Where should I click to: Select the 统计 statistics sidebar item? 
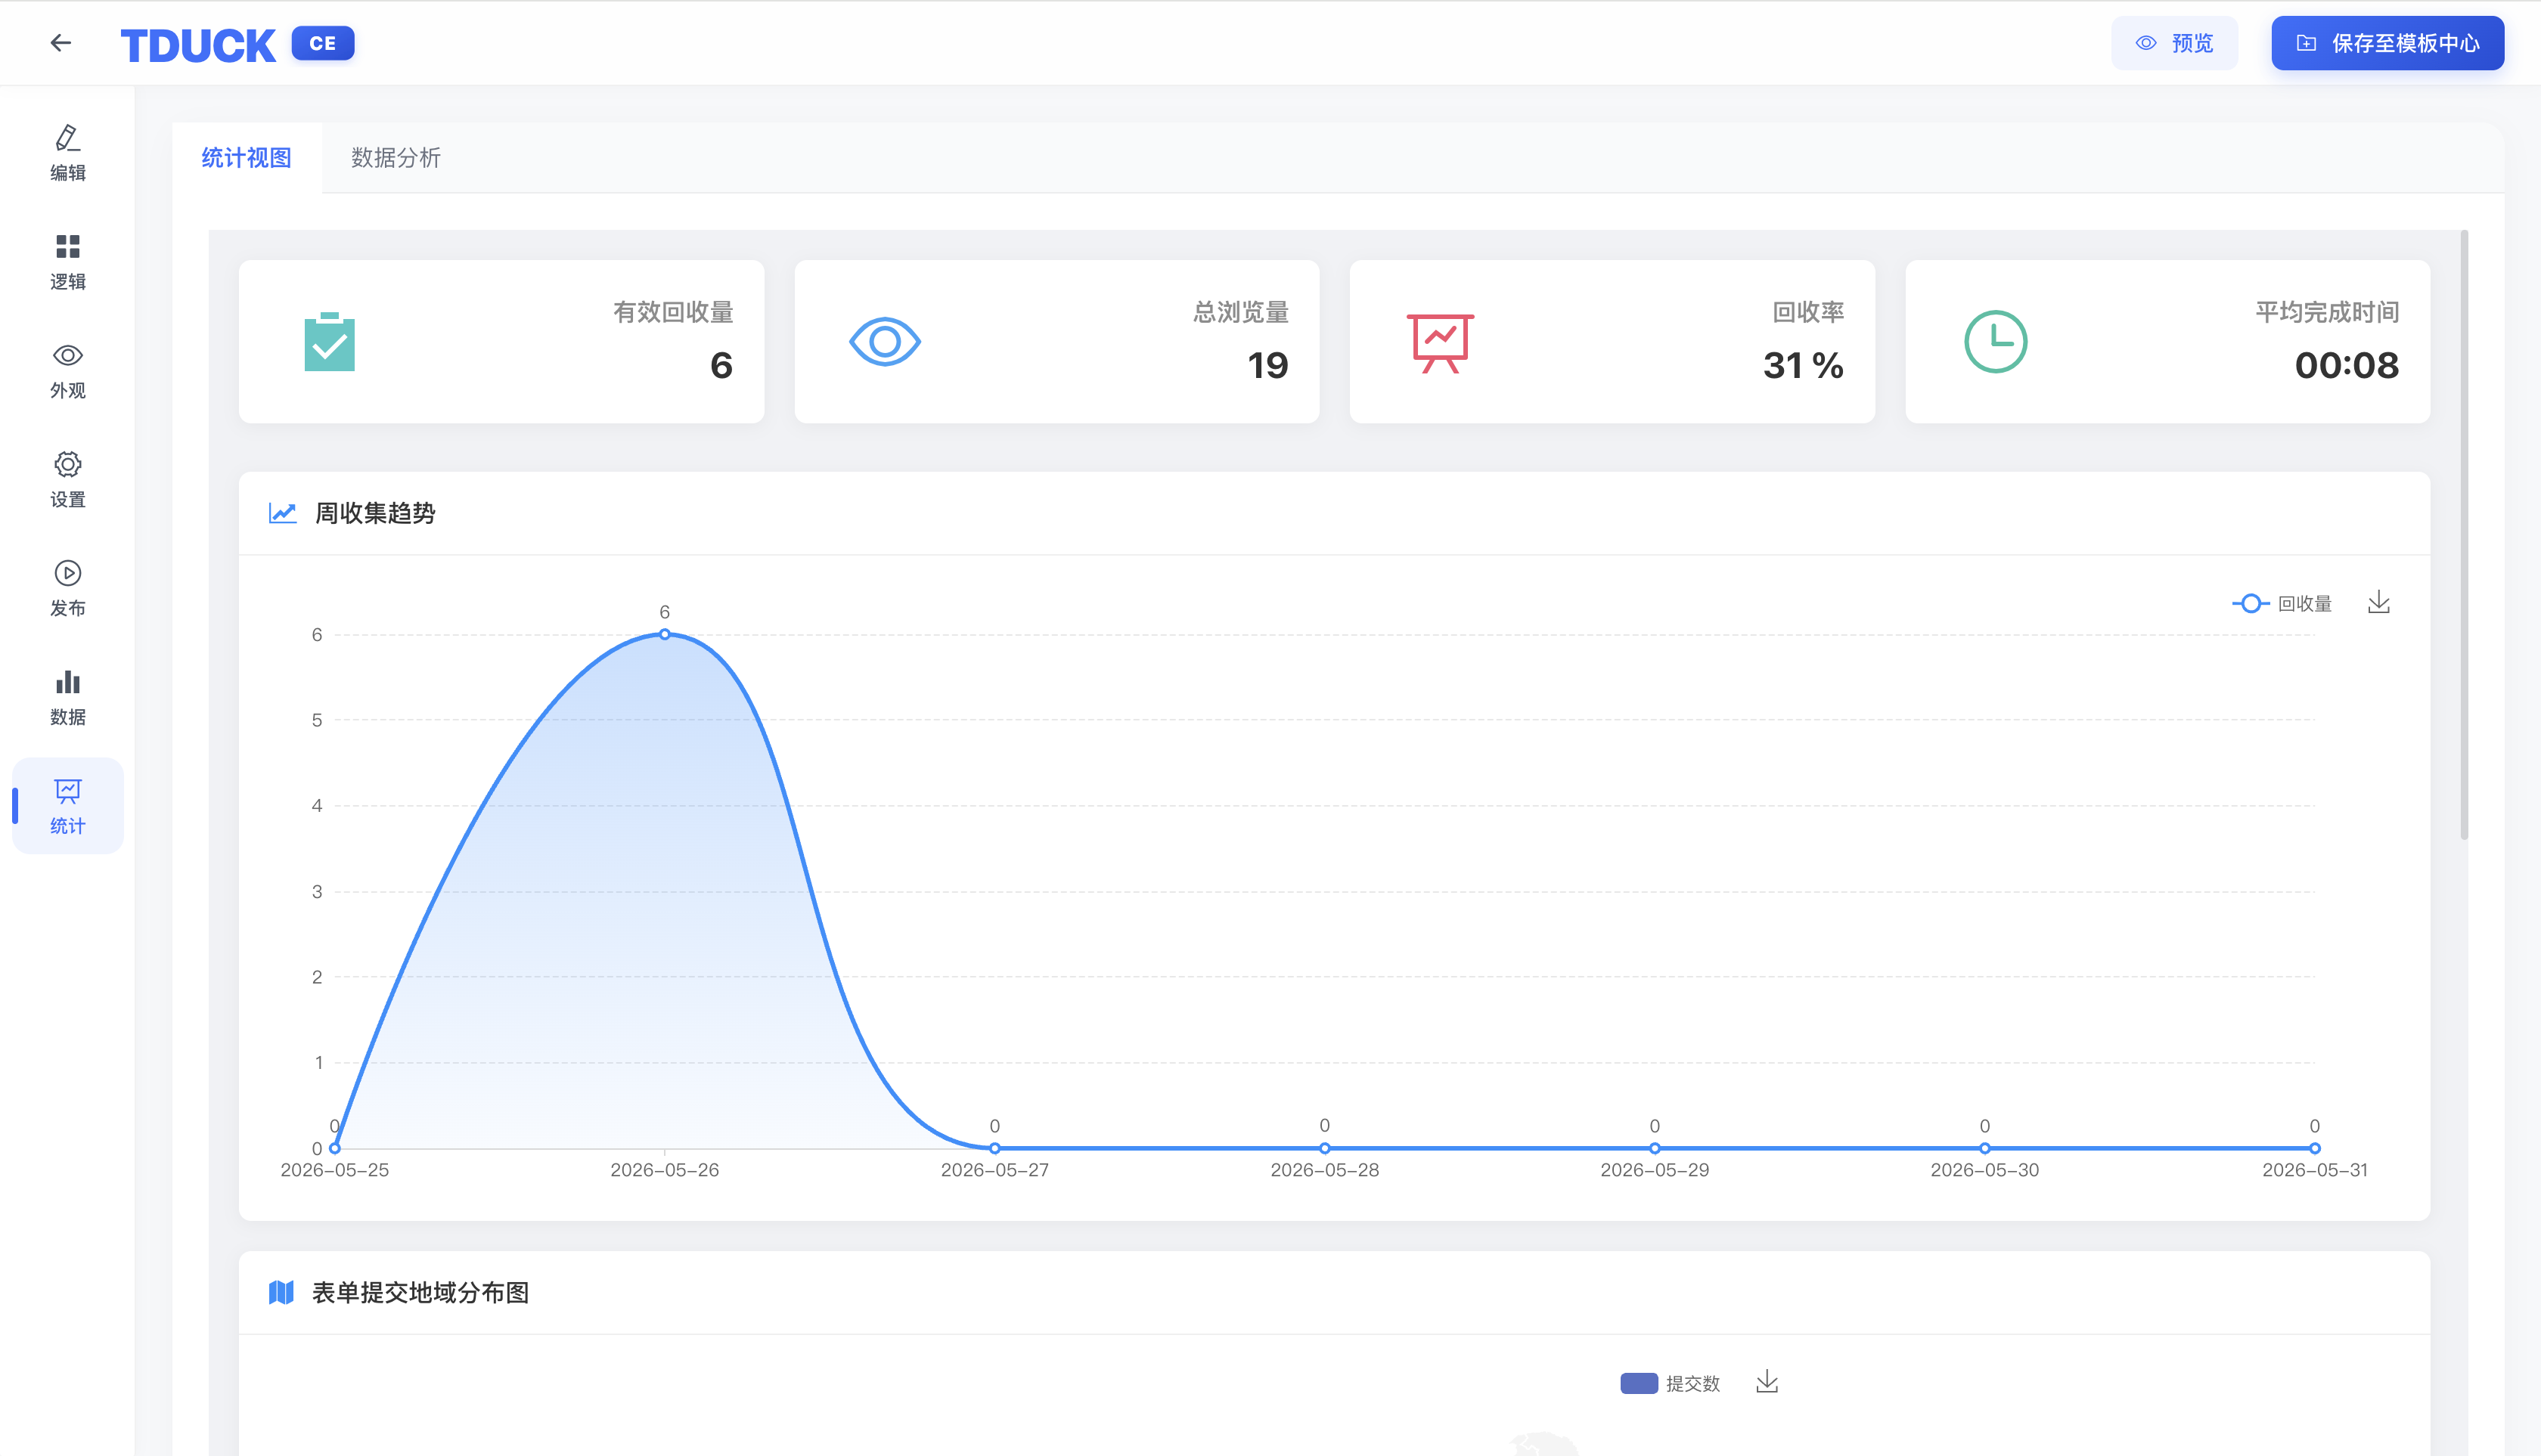pos(68,806)
